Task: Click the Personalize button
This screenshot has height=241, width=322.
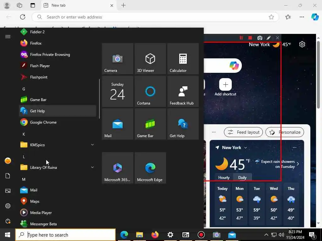Action: pyautogui.click(x=285, y=132)
